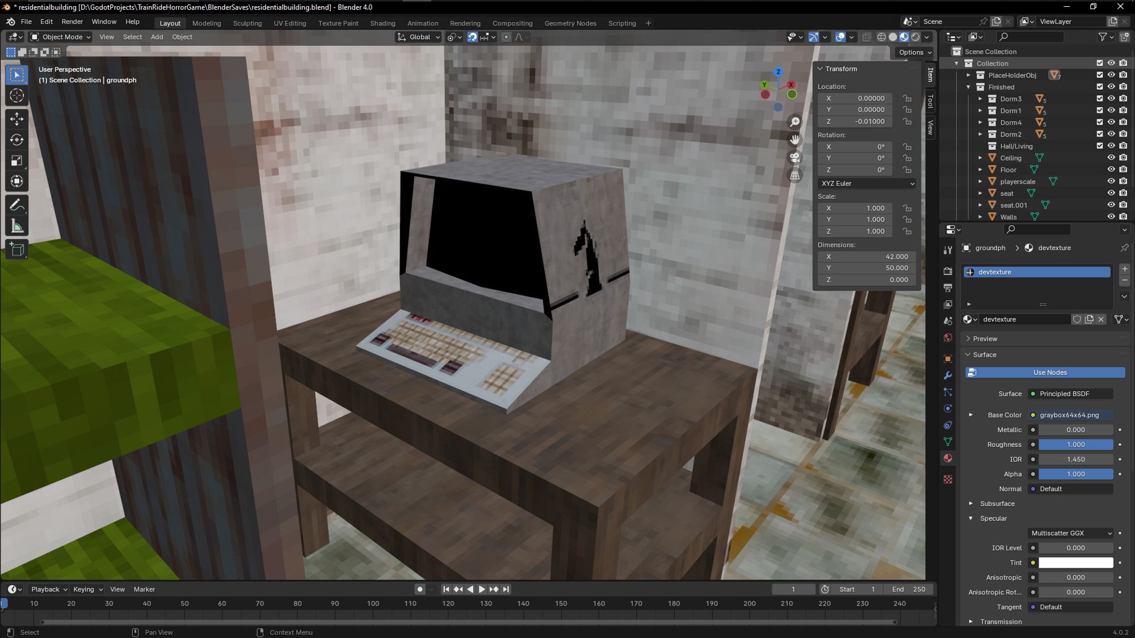Open the Object properties orange square icon

pos(948,359)
